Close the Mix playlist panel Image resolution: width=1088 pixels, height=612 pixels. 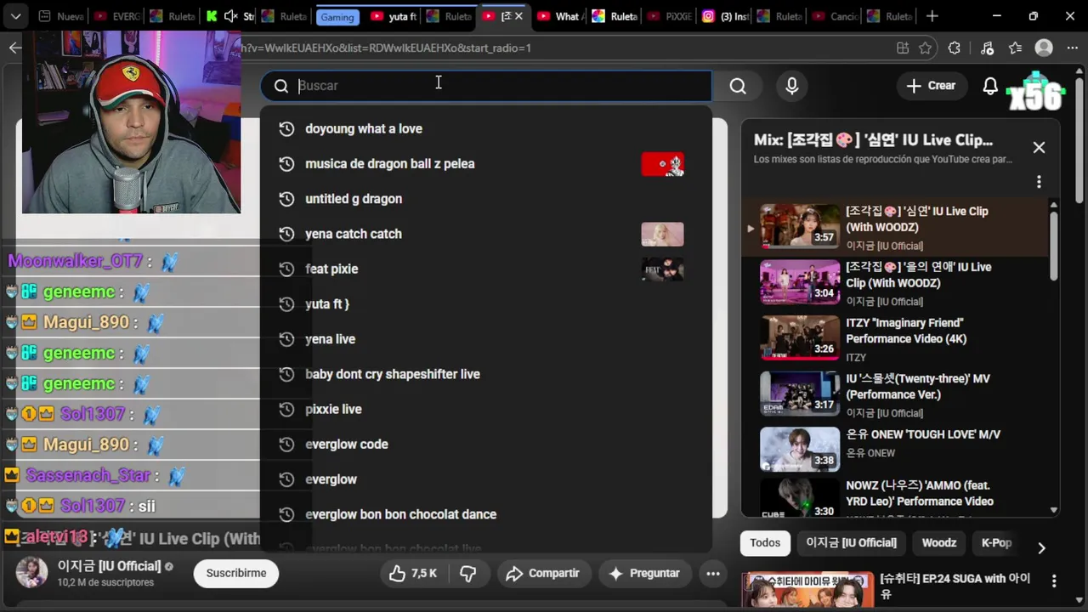(1039, 147)
